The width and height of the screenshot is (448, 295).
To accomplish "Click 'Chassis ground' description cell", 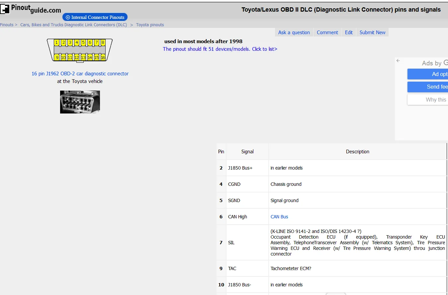I will [x=358, y=184].
